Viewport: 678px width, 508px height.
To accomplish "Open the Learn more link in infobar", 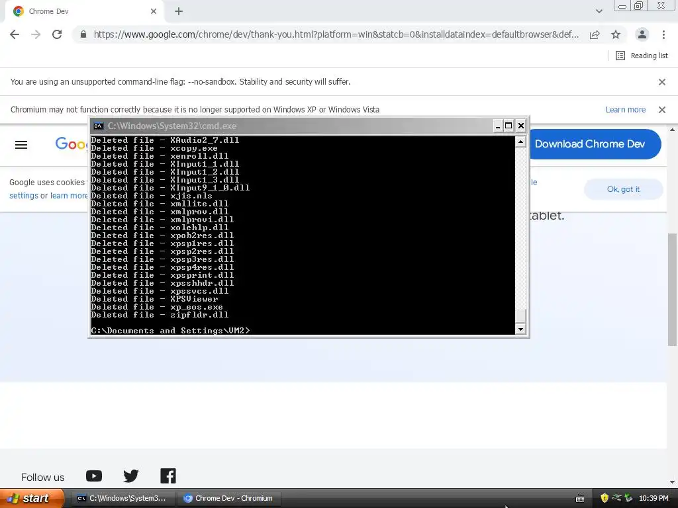I will [x=625, y=110].
